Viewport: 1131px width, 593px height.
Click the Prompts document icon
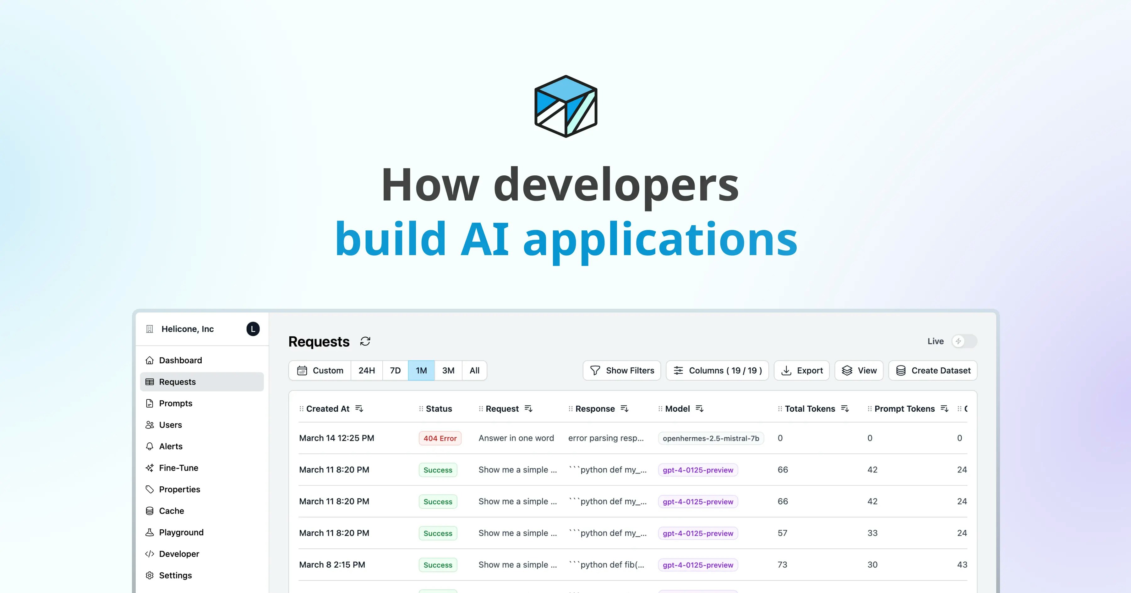[x=150, y=403]
